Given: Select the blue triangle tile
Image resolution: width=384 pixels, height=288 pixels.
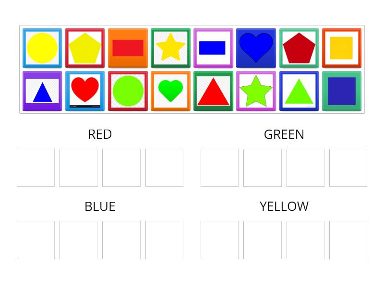Looking at the screenshot, I should pyautogui.click(x=42, y=91).
